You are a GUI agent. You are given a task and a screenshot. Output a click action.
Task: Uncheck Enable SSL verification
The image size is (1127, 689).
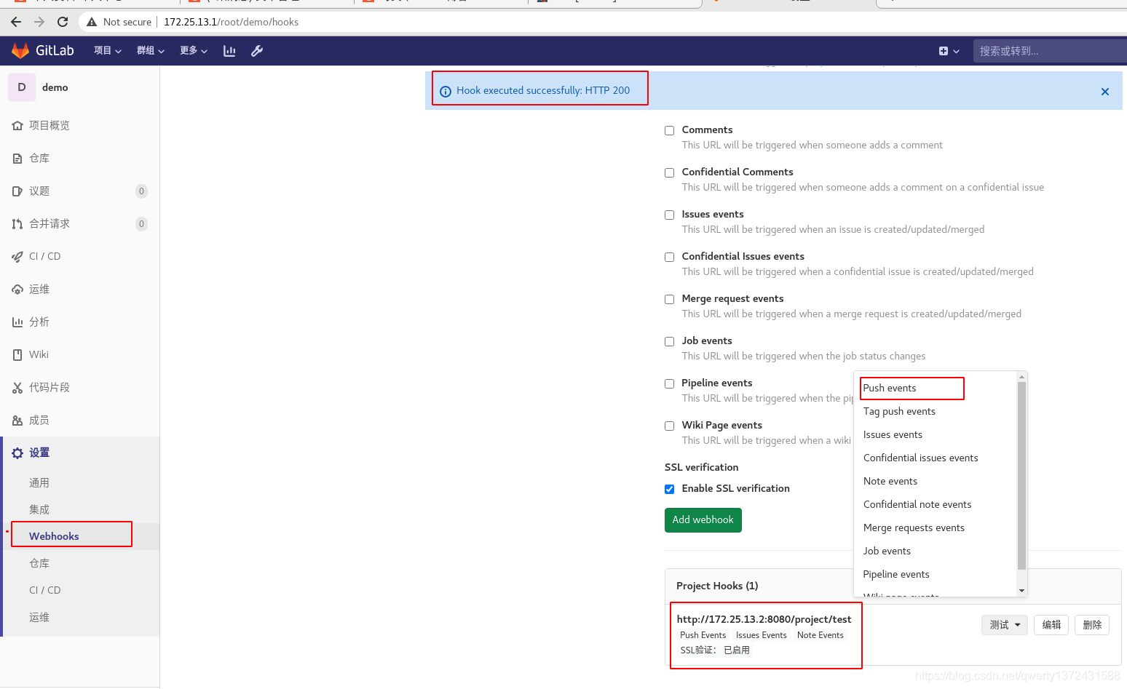coord(669,490)
